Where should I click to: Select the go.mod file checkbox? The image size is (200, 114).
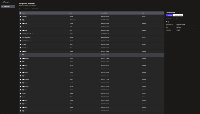20,93
